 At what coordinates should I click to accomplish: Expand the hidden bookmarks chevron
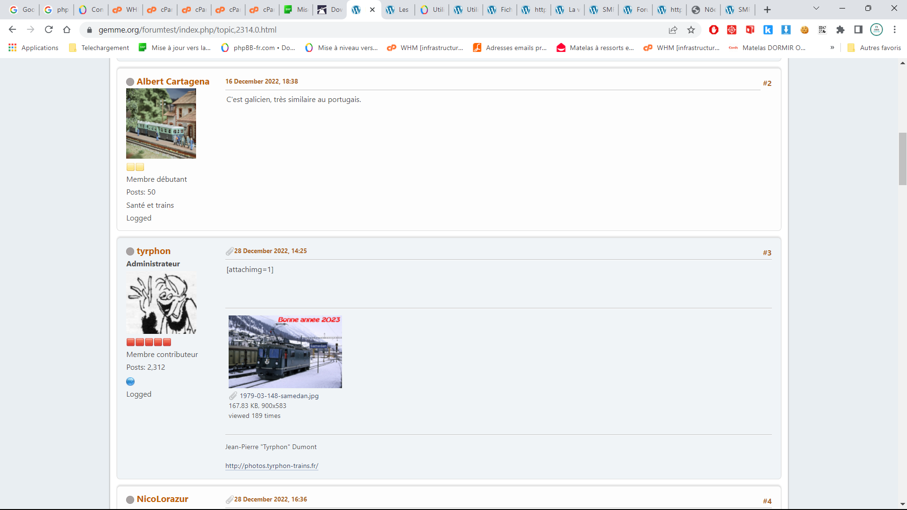(832, 48)
